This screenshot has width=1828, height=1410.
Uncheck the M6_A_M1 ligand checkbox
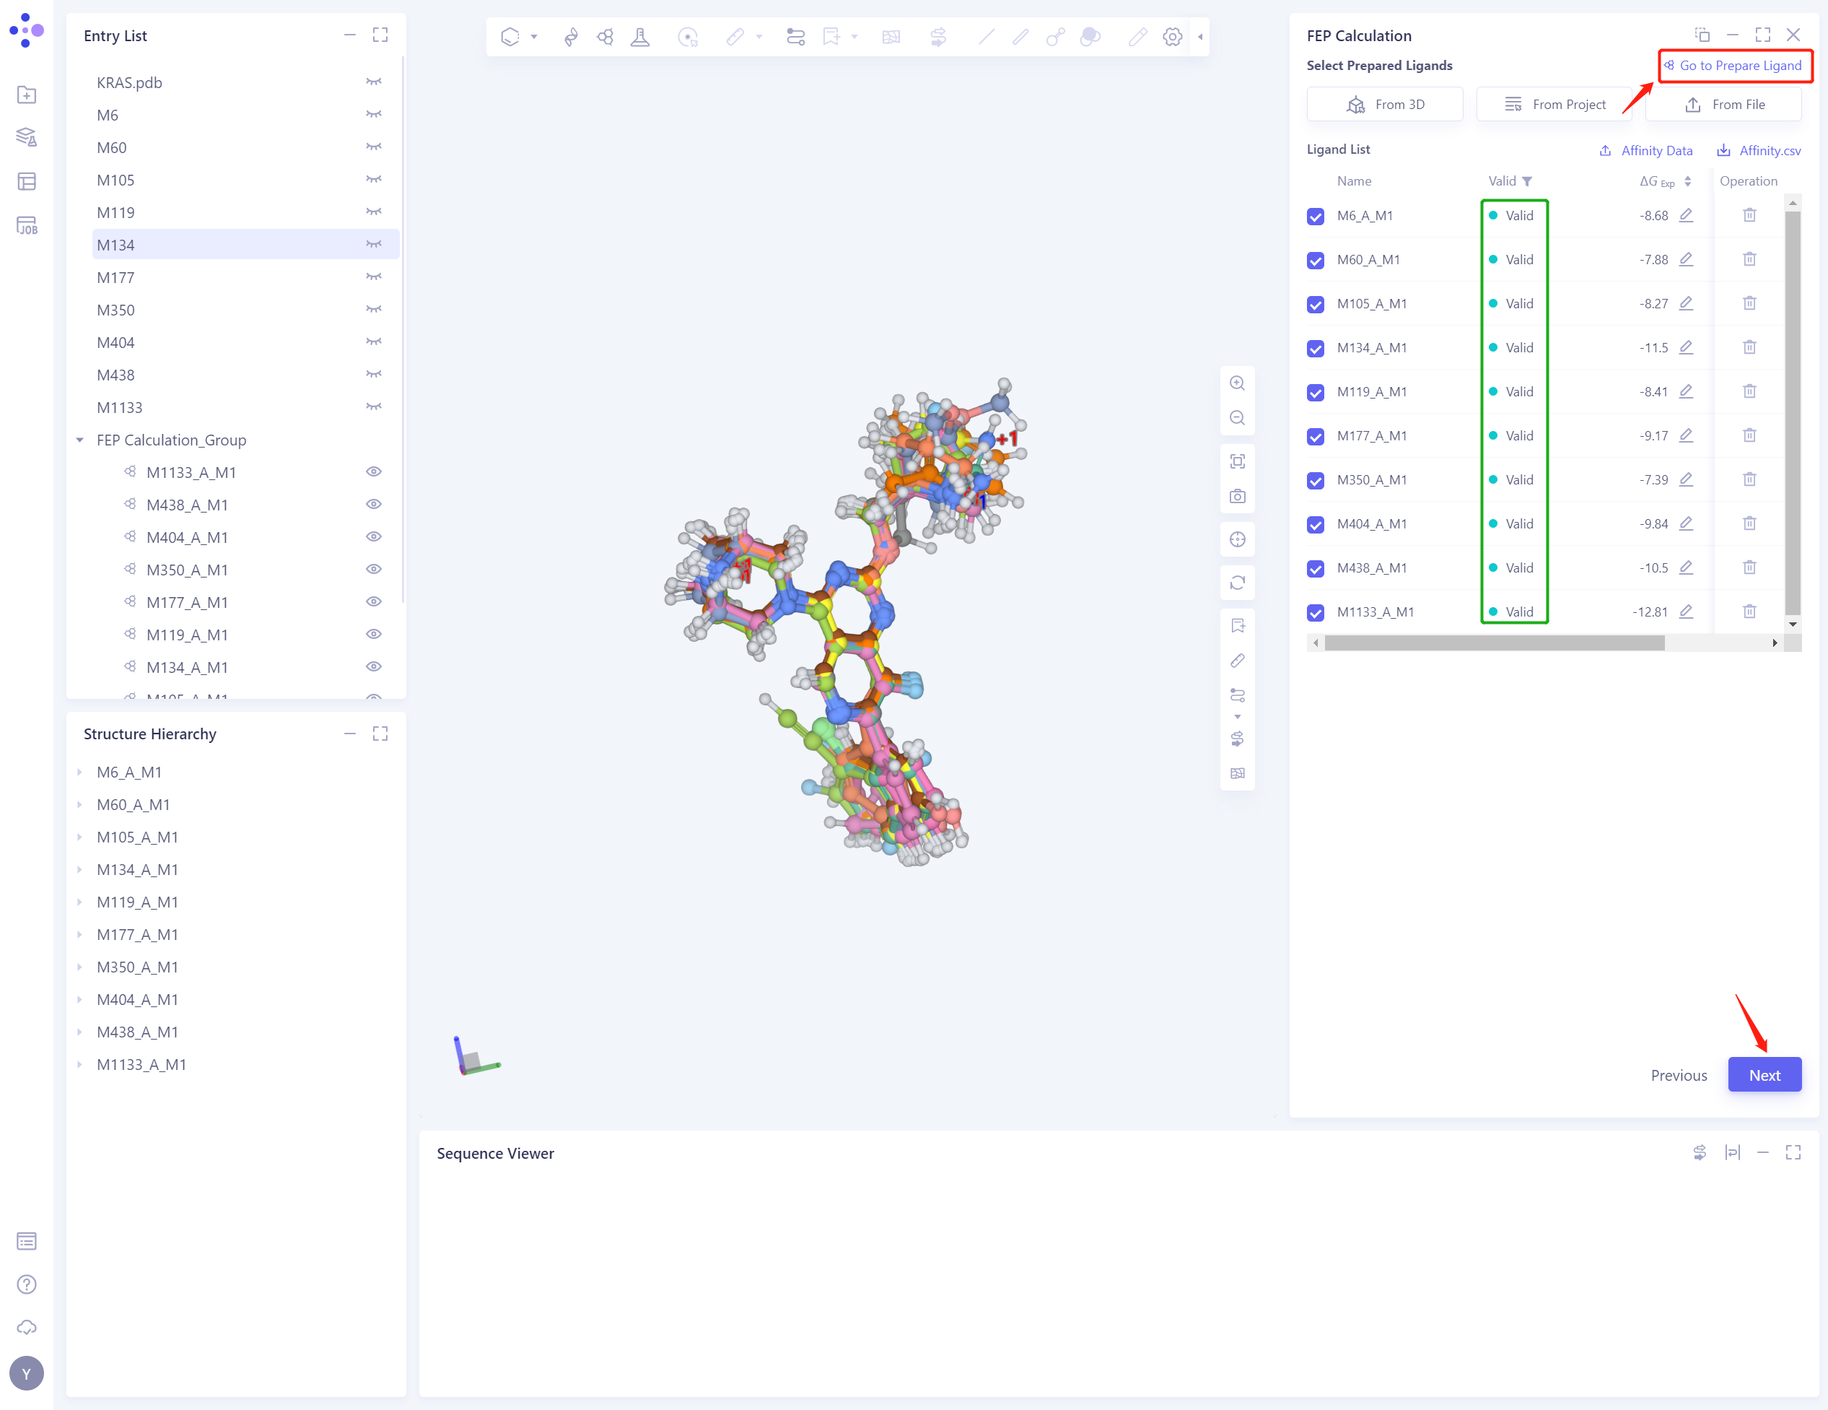[x=1315, y=216]
